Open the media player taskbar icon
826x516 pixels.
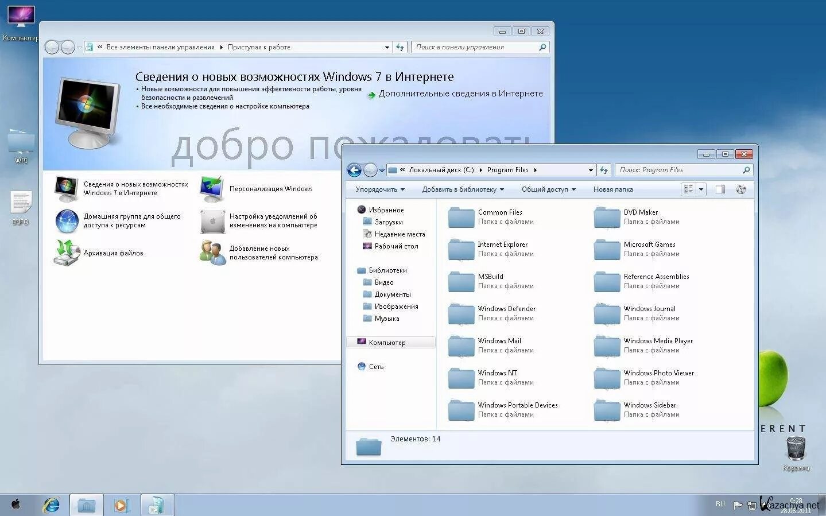coord(121,505)
